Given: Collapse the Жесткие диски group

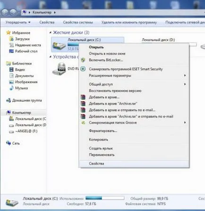Looking at the screenshot, I should click(x=51, y=33).
